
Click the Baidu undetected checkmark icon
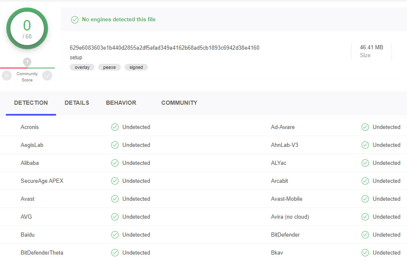[115, 235]
